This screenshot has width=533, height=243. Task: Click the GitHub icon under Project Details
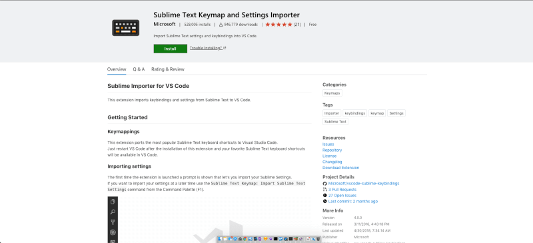324,184
